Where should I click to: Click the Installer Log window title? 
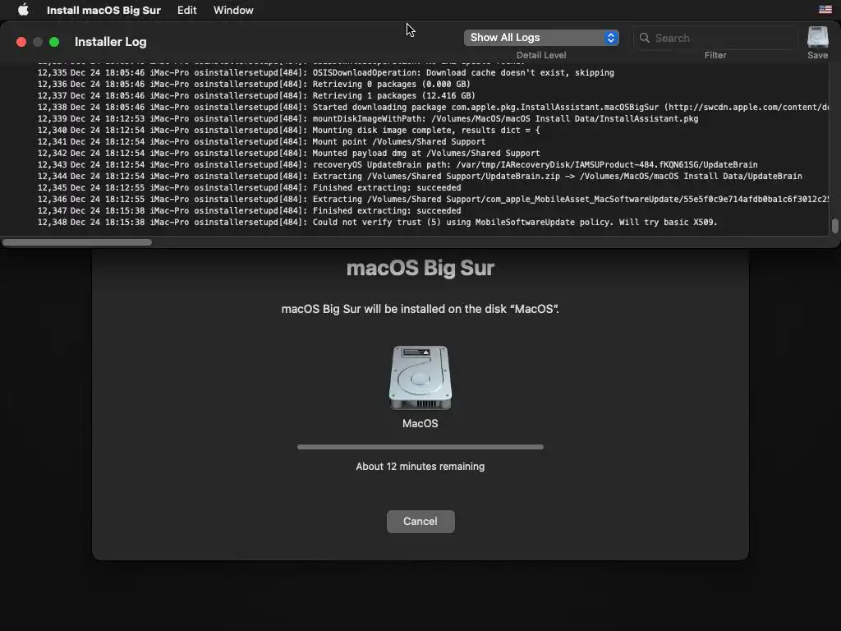click(111, 42)
